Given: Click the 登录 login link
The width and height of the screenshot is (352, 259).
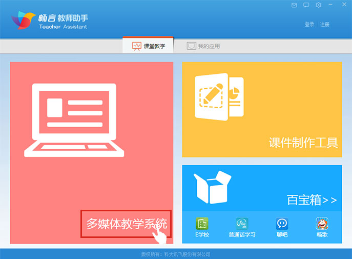Looking at the screenshot, I should [x=309, y=24].
